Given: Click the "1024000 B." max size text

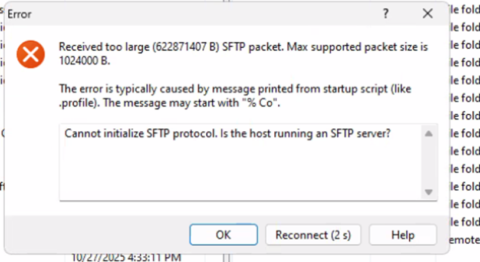Looking at the screenshot, I should click(x=86, y=59).
